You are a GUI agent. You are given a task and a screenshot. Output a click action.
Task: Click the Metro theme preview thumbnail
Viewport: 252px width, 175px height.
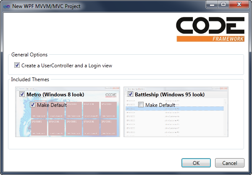click(67, 122)
